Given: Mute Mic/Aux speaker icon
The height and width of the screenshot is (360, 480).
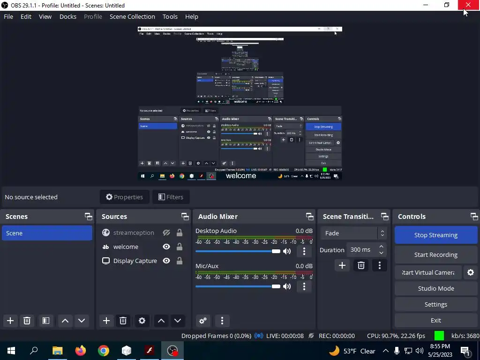Looking at the screenshot, I should [x=287, y=286].
